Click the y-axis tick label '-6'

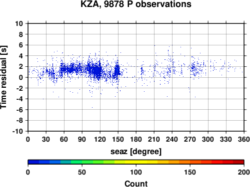click(x=19, y=110)
